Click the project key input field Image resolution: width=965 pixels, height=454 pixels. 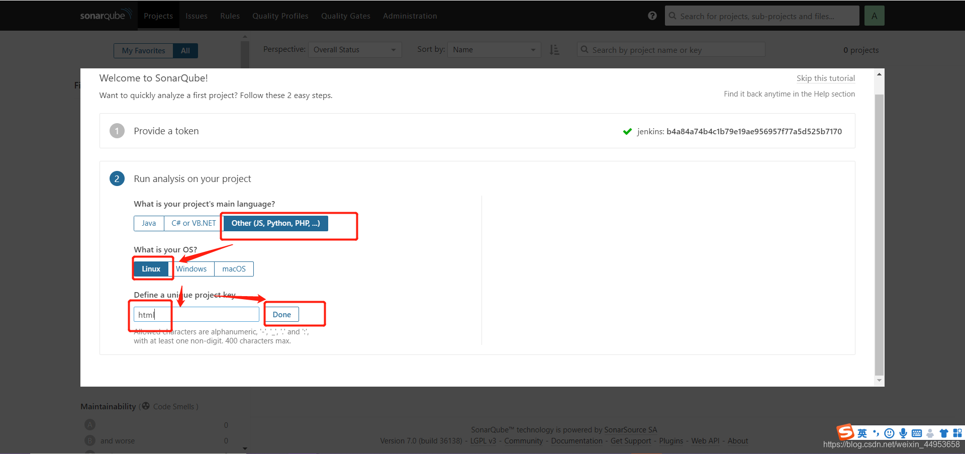[x=197, y=315]
